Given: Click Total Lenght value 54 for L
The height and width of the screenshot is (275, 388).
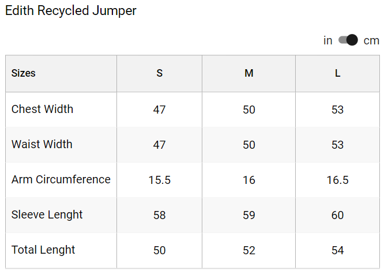Looking at the screenshot, I should tap(337, 250).
